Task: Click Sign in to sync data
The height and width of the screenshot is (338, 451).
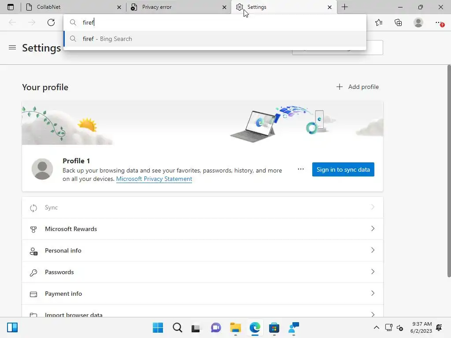Action: pos(343,169)
